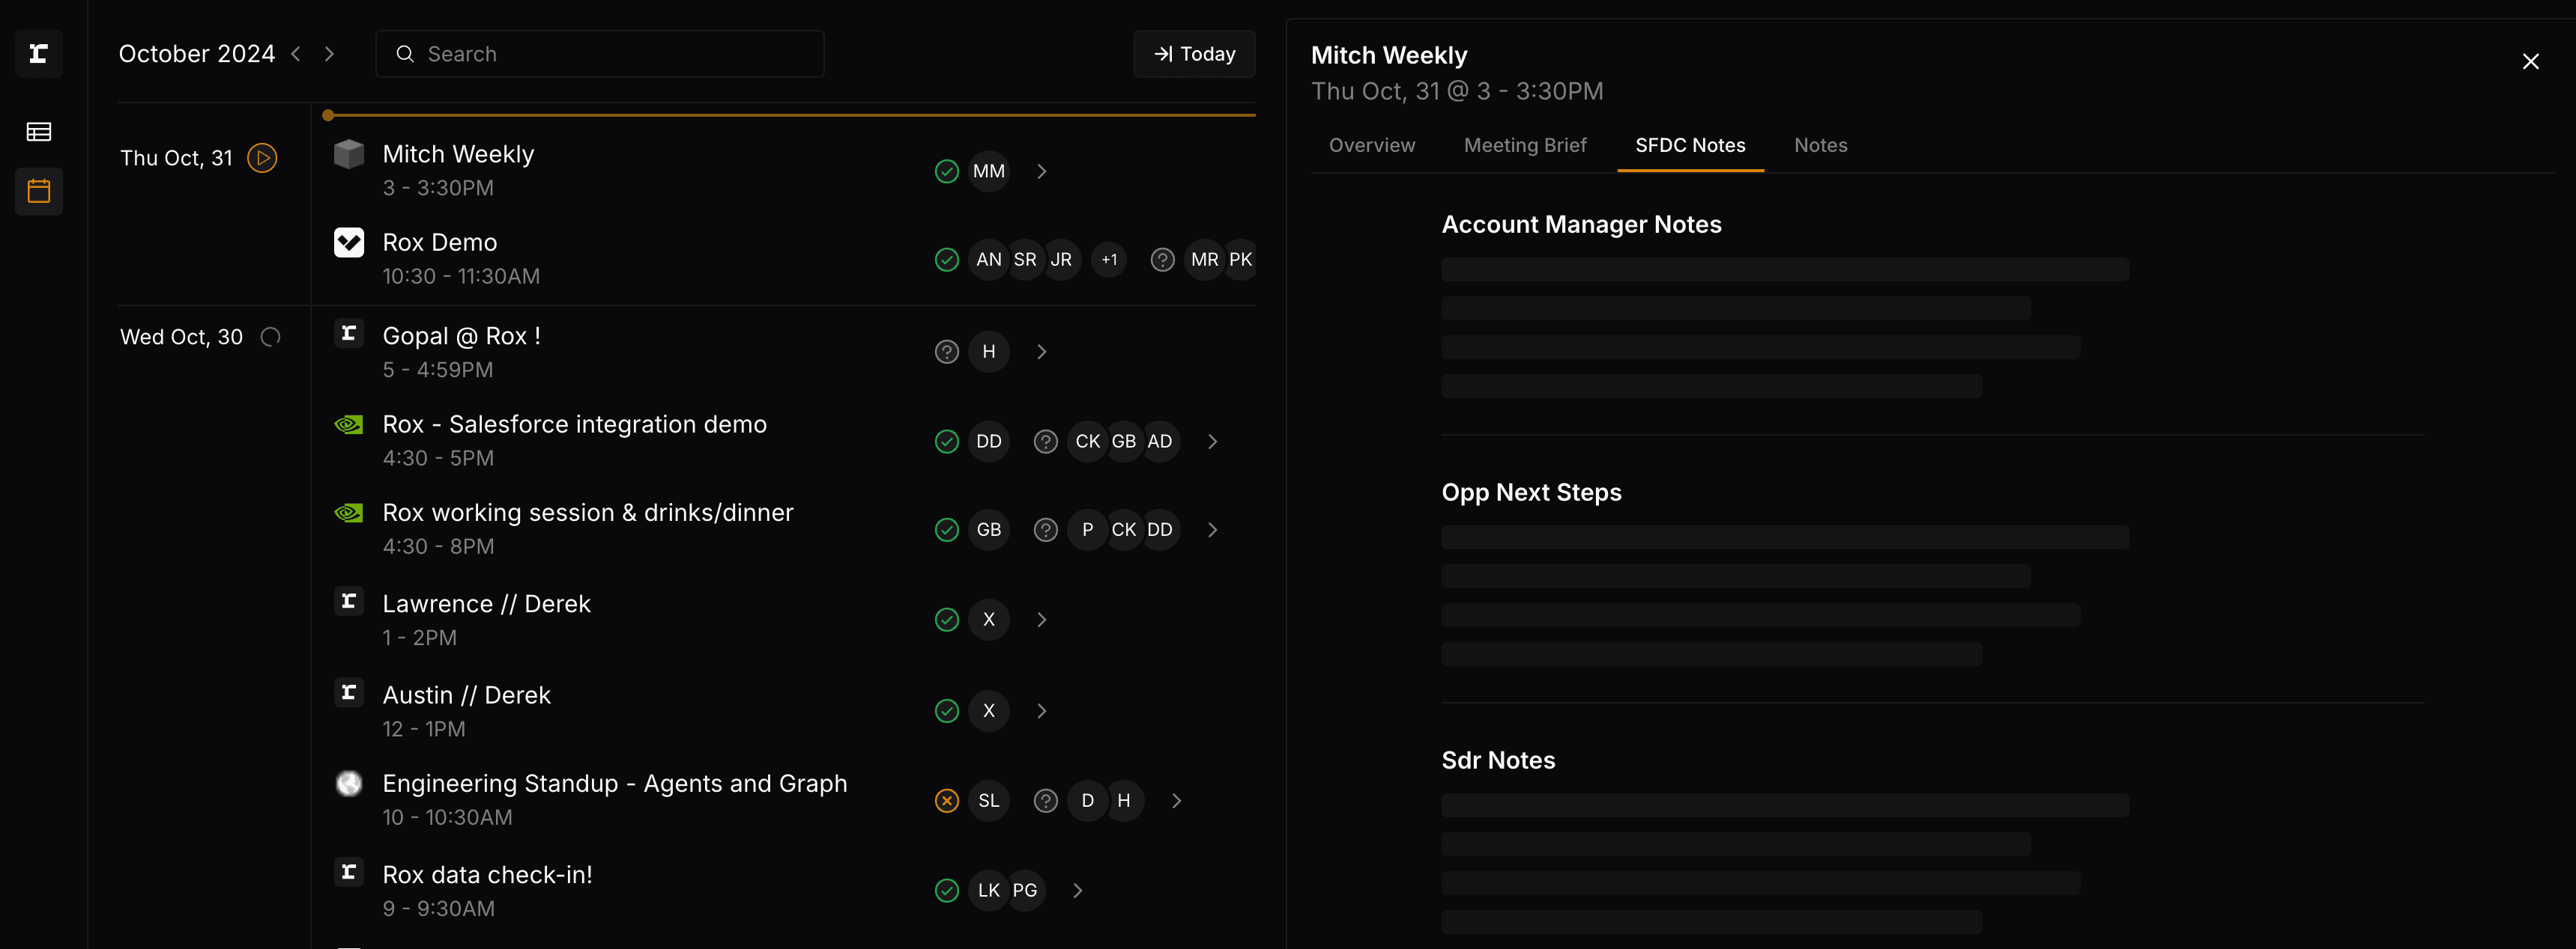Screen dimensions: 2576x949
Task: Expand Lawrence // Derek meeting chevron
Action: (x=1041, y=620)
